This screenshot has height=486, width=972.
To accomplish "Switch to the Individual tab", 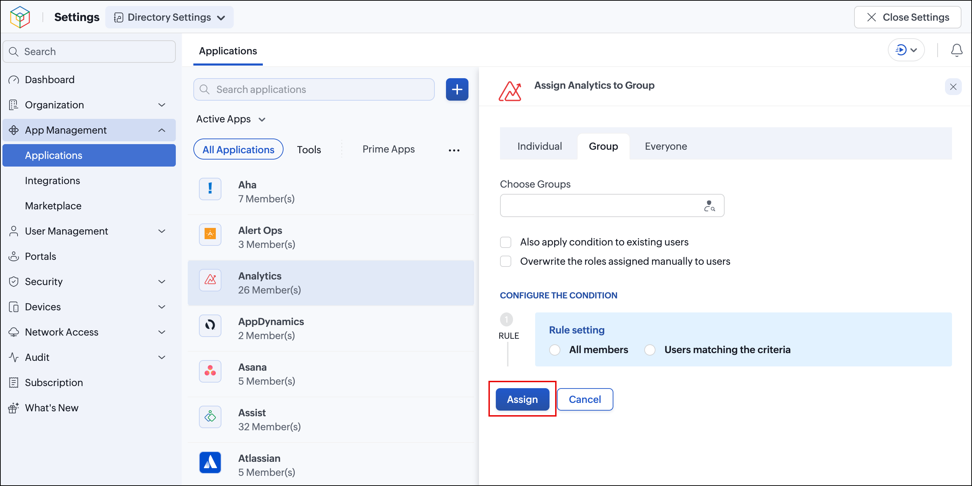I will [540, 146].
